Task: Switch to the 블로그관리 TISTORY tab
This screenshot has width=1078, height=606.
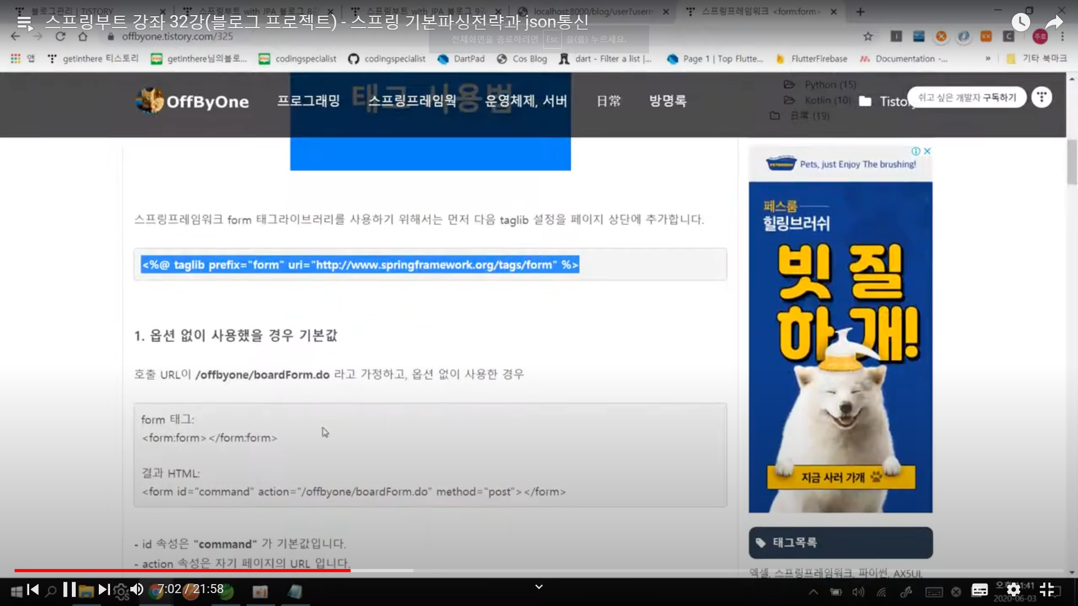Action: coord(90,11)
